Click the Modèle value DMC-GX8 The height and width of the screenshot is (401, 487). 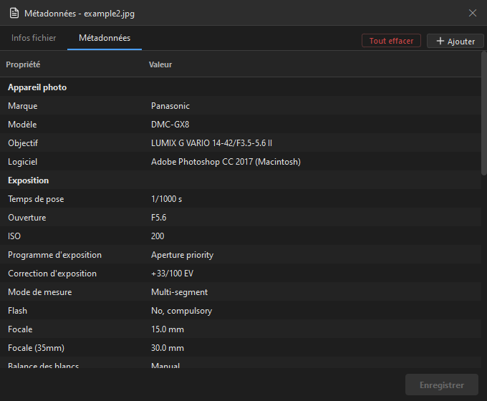point(170,125)
